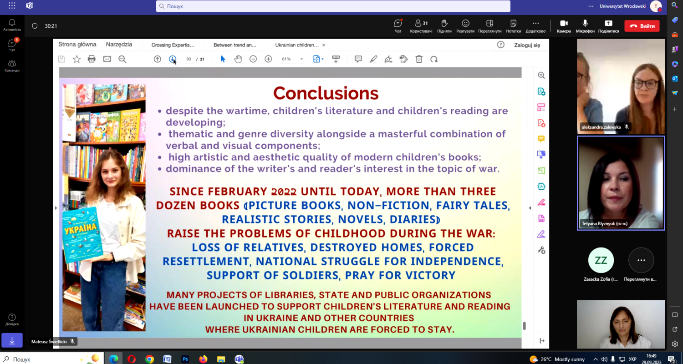
Task: Select the Between trend document tab
Action: tap(235, 45)
